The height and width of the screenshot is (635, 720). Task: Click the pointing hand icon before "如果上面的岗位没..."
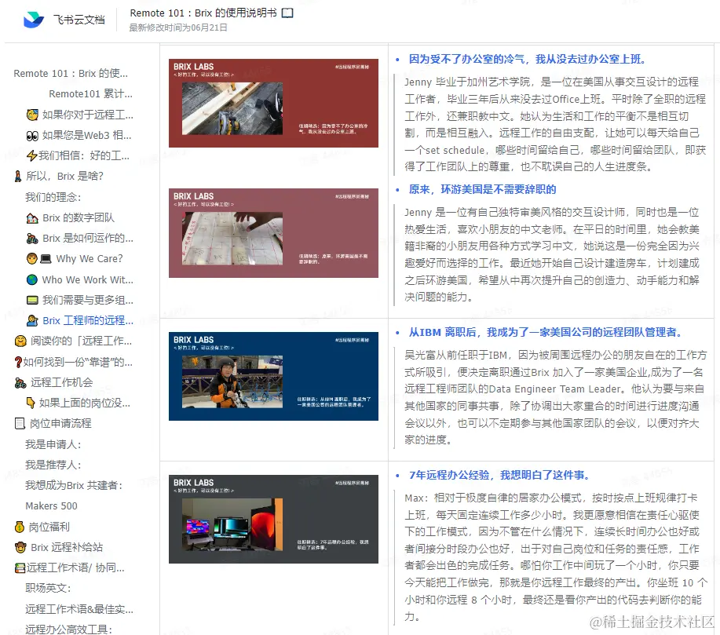tap(31, 403)
